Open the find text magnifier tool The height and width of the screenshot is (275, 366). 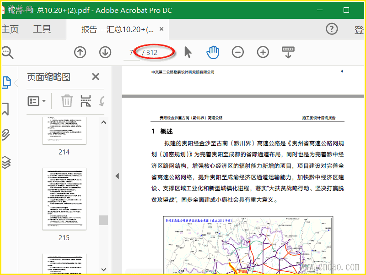click(7, 52)
